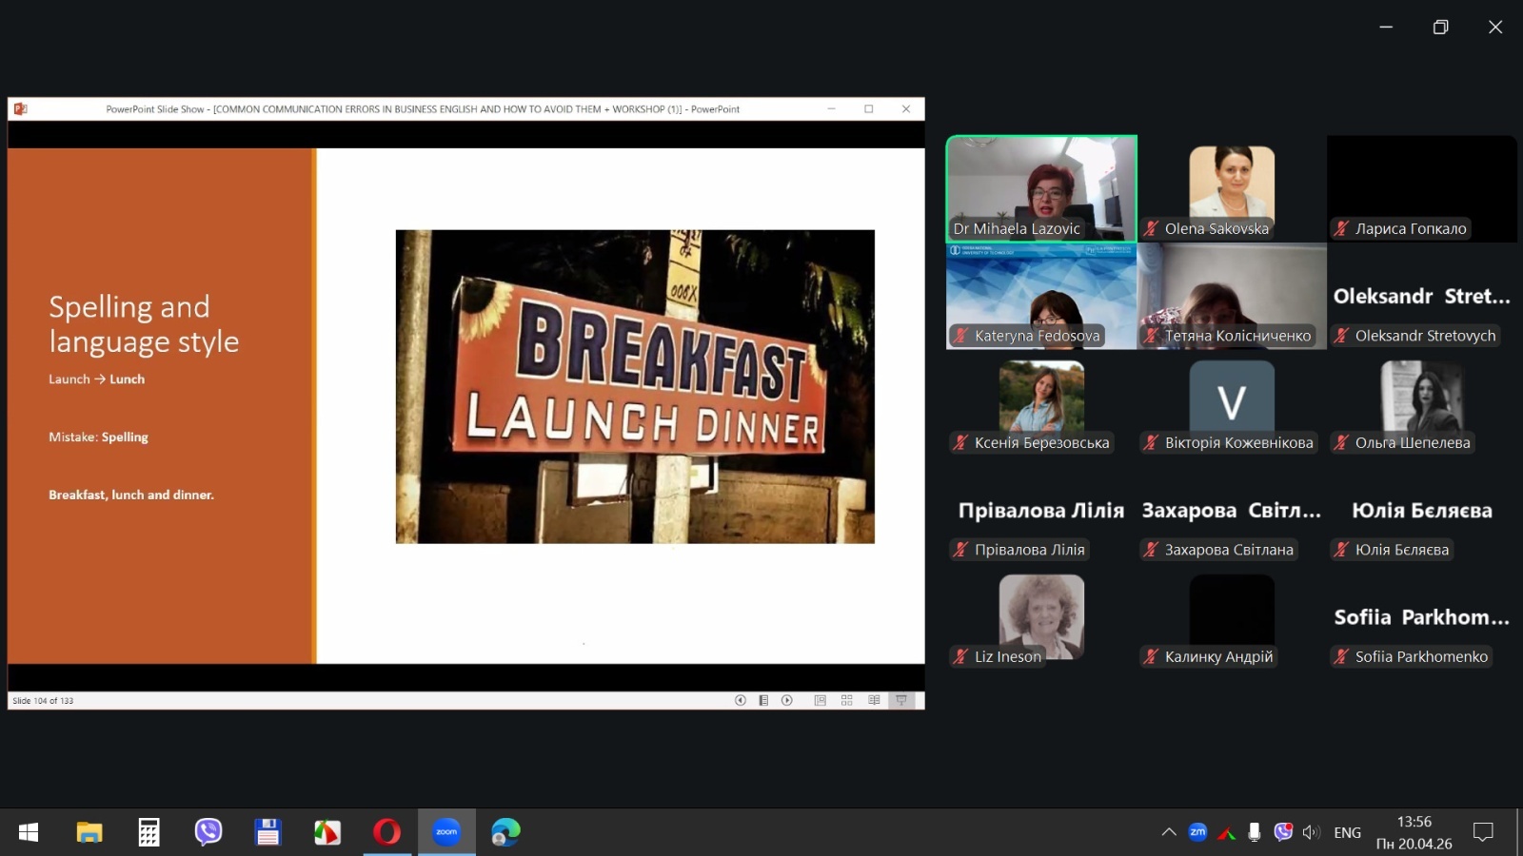1523x856 pixels.
Task: Open the Opera browser from taskbar
Action: 386,832
